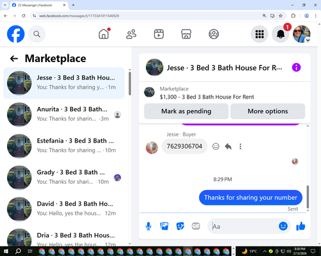
Task: Click Jesse's buyer avatar beside the message
Action: pos(152,148)
